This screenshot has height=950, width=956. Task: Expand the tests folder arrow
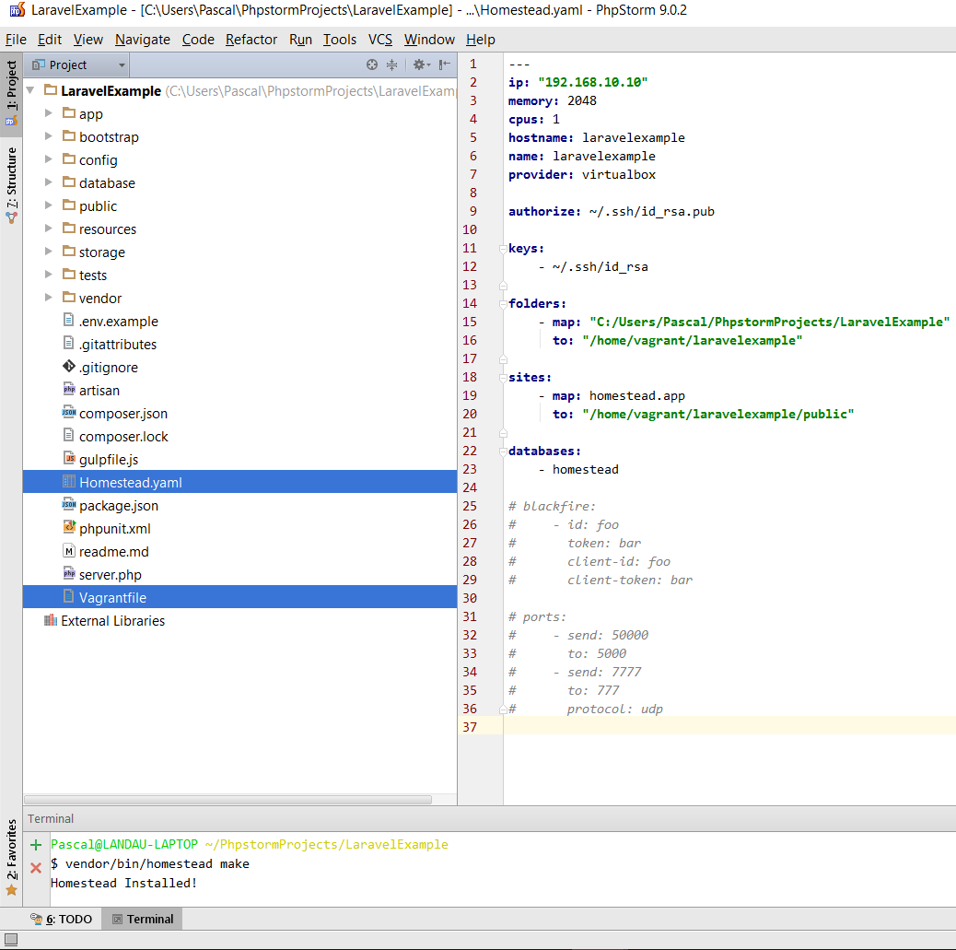click(48, 275)
